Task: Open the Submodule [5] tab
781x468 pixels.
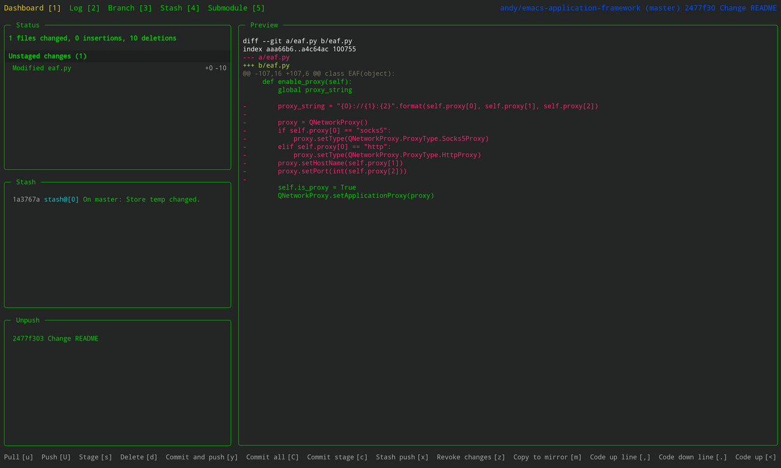Action: pyautogui.click(x=236, y=8)
